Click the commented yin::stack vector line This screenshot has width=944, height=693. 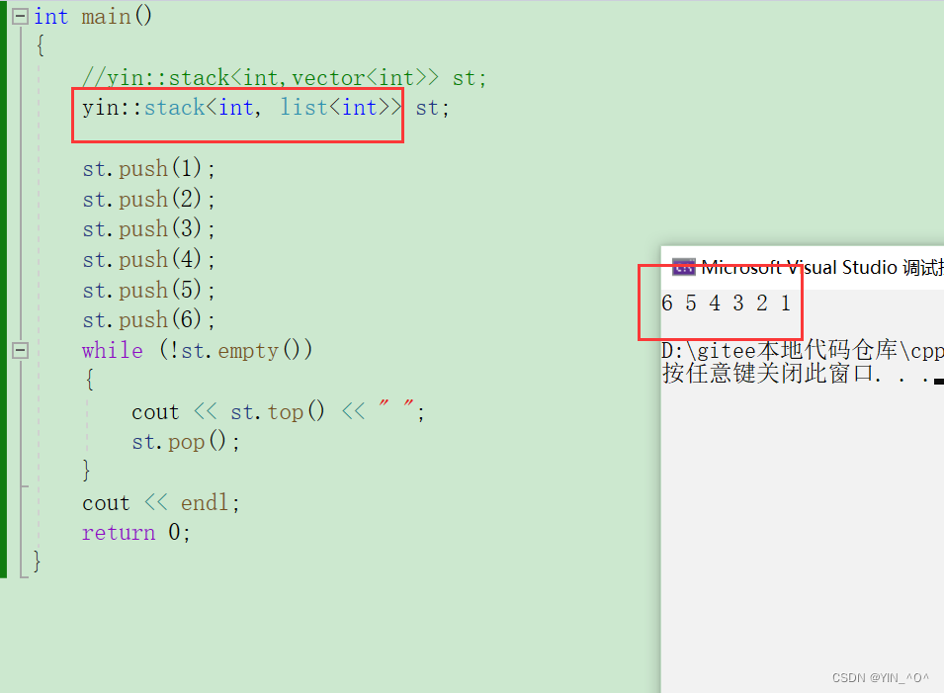tap(284, 78)
